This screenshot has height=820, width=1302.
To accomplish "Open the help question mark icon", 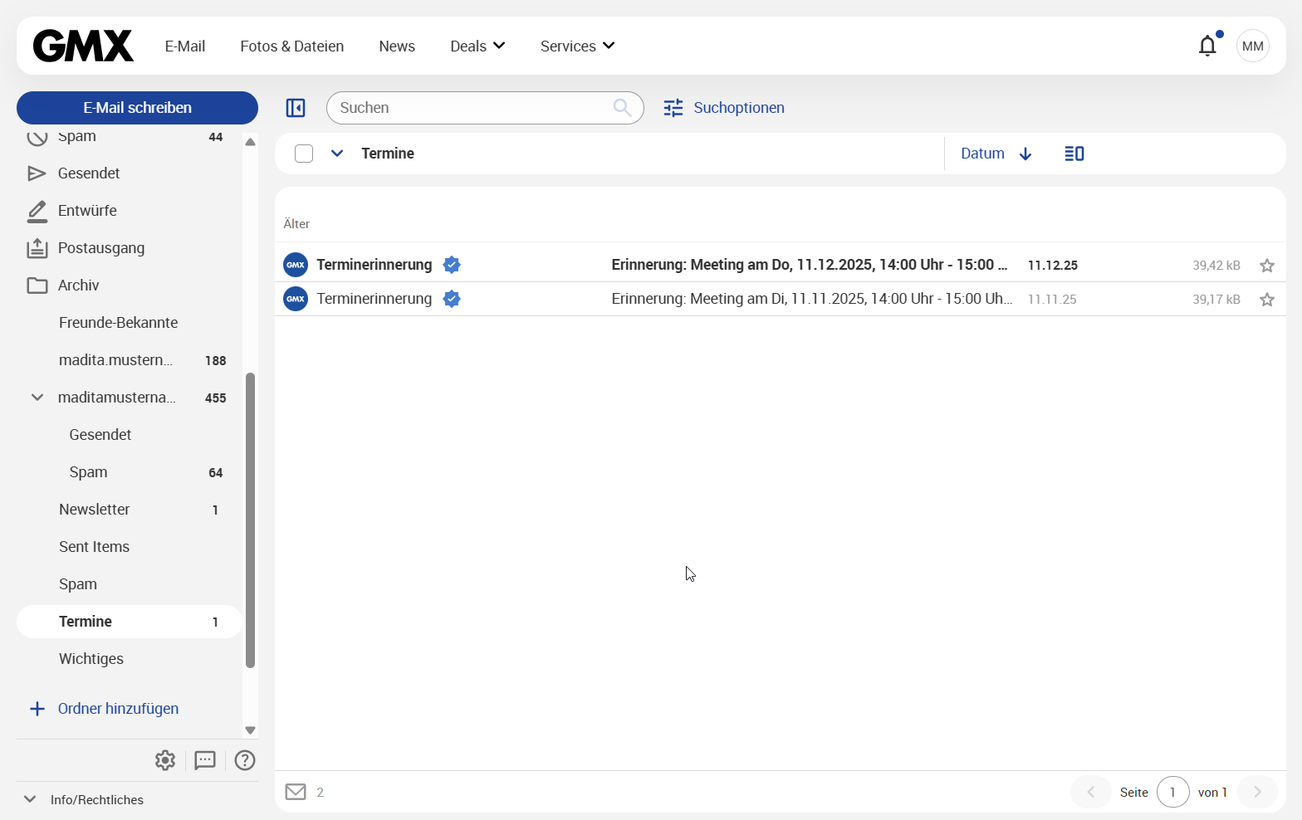I will coord(245,760).
